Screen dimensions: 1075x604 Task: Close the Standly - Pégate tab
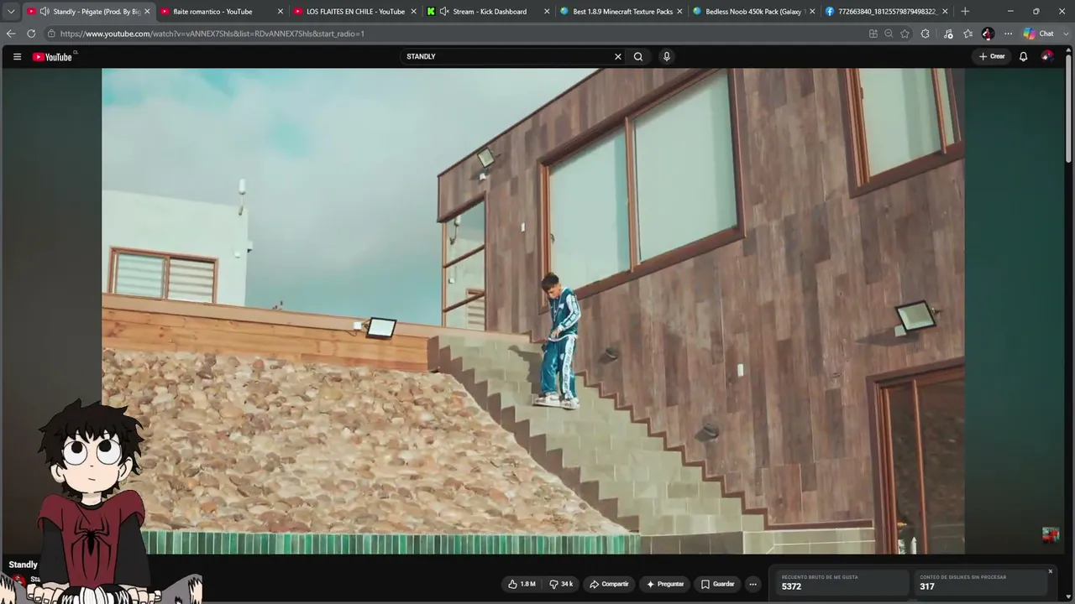tap(147, 12)
